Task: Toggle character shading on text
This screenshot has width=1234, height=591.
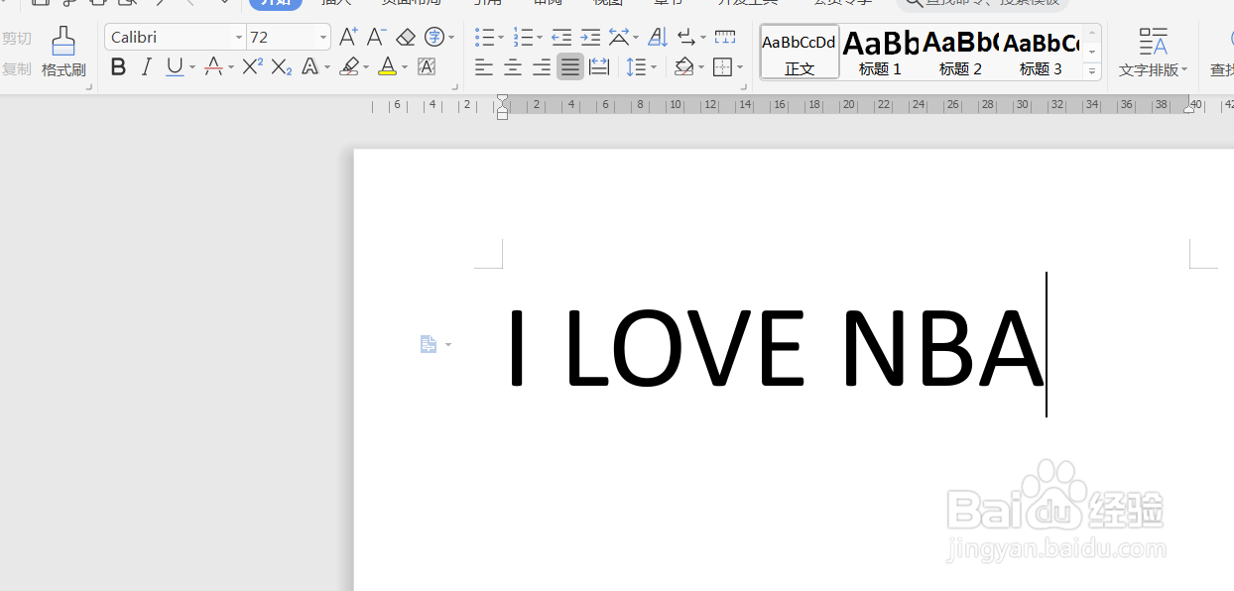Action: click(x=427, y=67)
